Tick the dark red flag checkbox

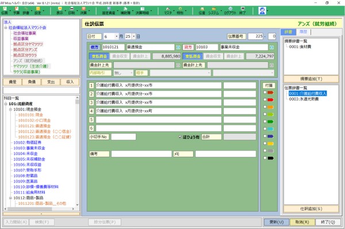265,92
